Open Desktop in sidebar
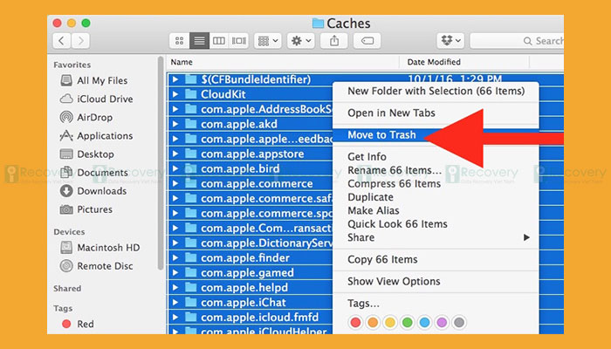Viewport: 611px width, 349px height. click(x=87, y=154)
